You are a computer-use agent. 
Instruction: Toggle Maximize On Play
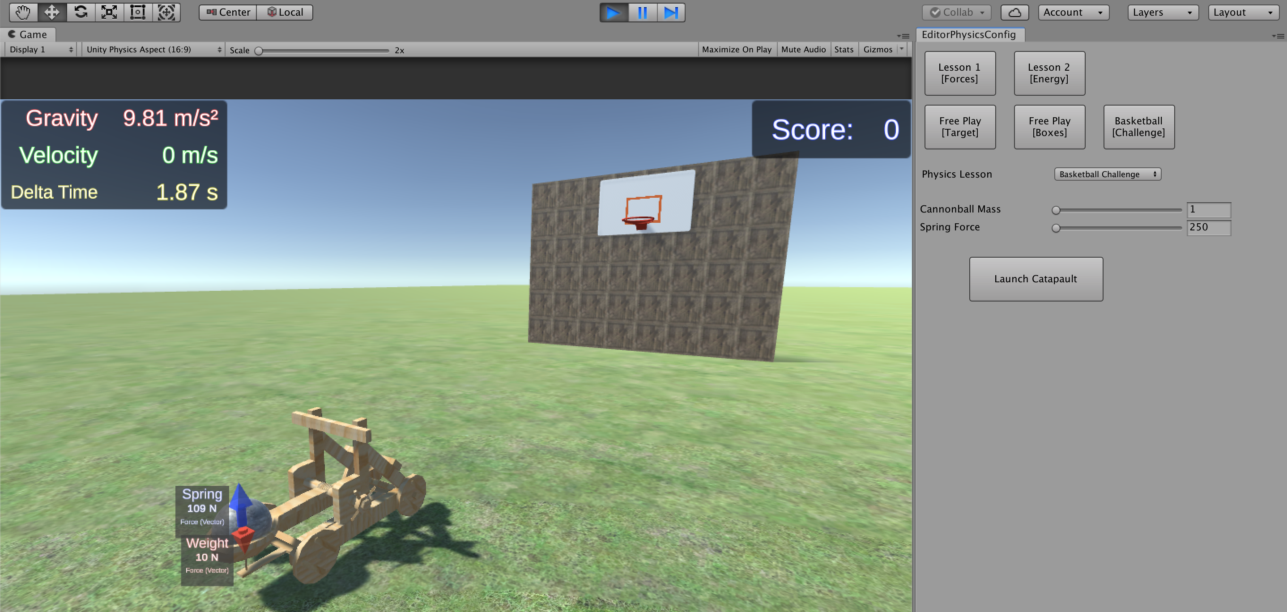[x=737, y=50]
